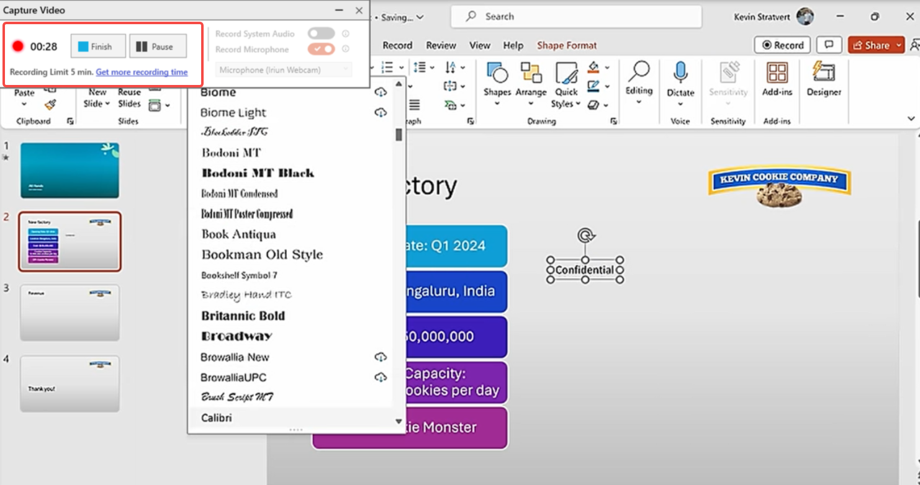The width and height of the screenshot is (920, 485).
Task: Open the Editing magnifier tool
Action: click(x=639, y=71)
